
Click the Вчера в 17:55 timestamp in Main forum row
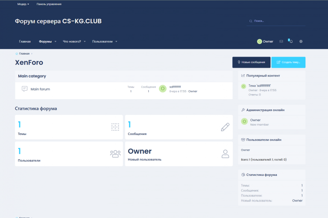[178, 92]
